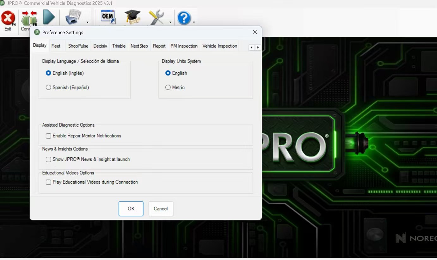Click the teal play arrow icon

coord(49,17)
